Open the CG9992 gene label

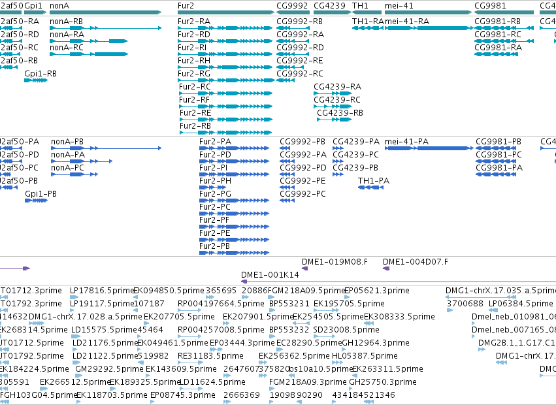pos(292,6)
